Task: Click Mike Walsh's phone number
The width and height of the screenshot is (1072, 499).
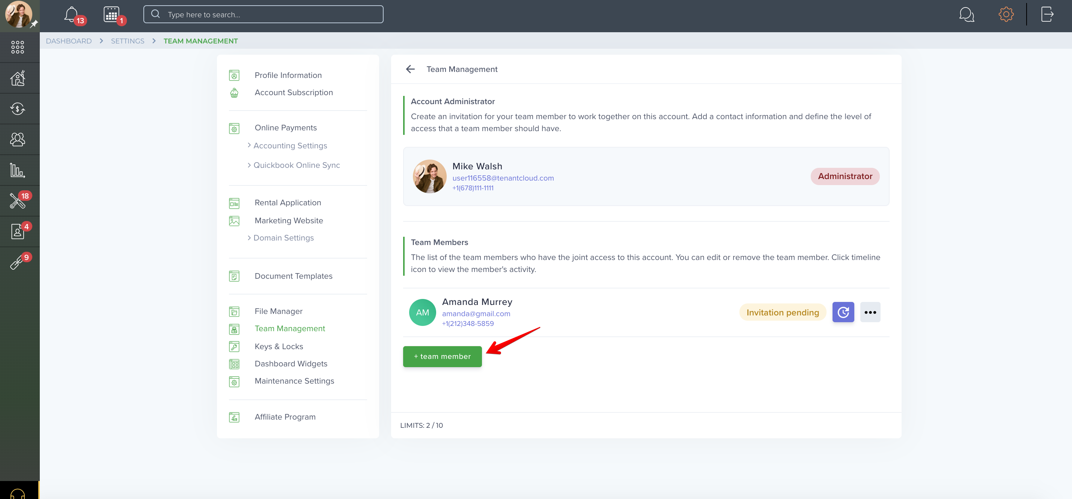Action: [x=473, y=188]
